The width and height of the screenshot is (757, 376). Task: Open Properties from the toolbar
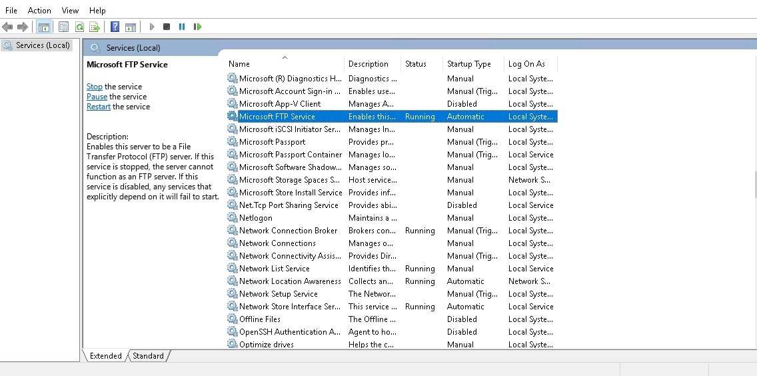[x=63, y=27]
